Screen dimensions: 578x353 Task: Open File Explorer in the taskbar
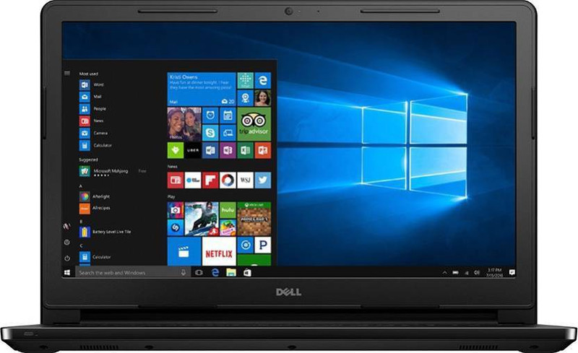coord(231,273)
